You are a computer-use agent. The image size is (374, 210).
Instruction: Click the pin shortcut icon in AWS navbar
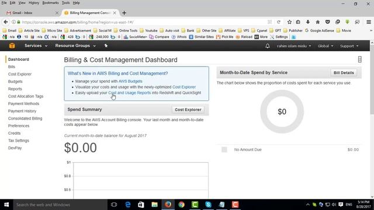pyautogui.click(x=106, y=45)
